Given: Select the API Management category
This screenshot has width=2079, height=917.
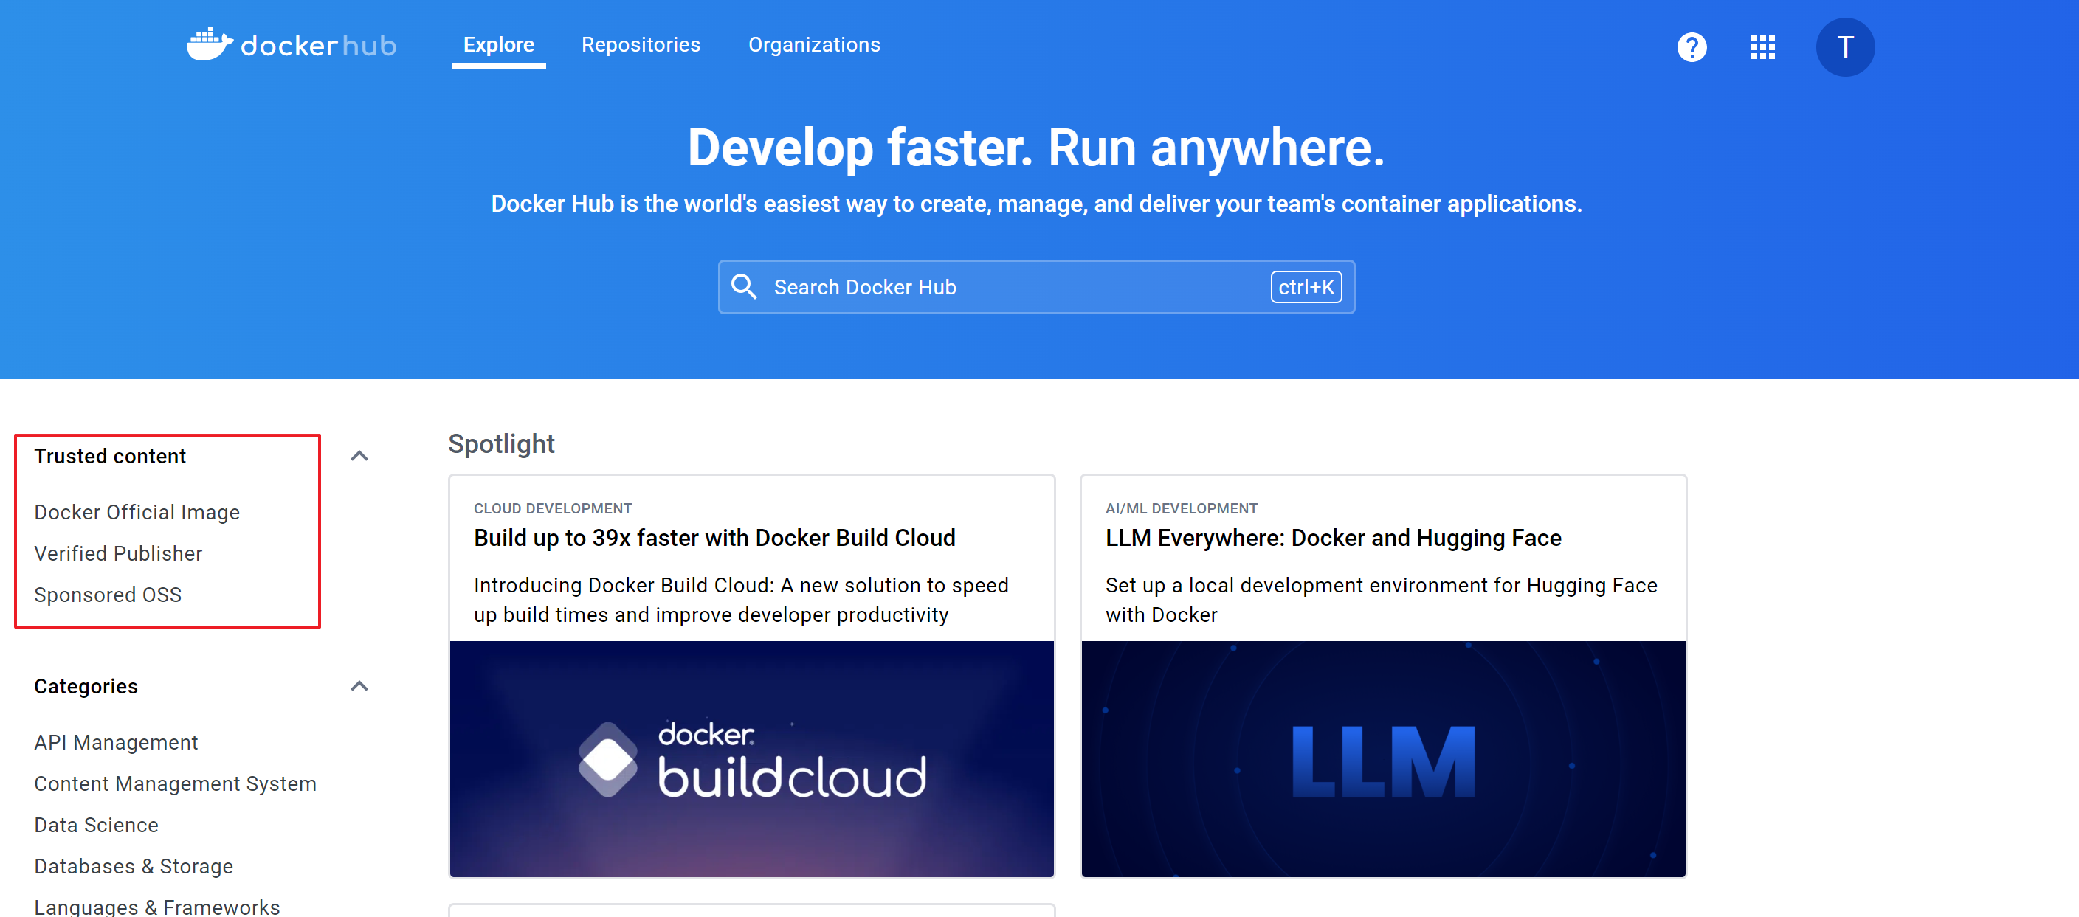Looking at the screenshot, I should [115, 742].
